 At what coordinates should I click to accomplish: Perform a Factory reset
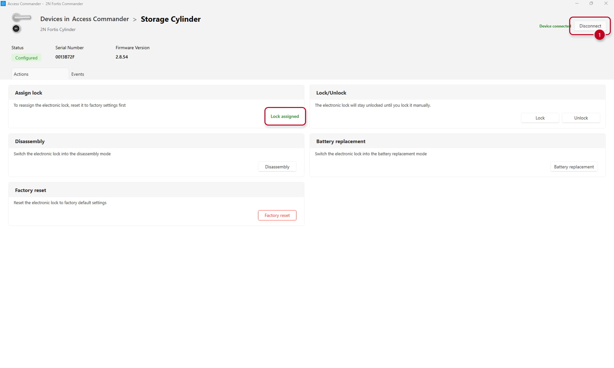point(277,215)
